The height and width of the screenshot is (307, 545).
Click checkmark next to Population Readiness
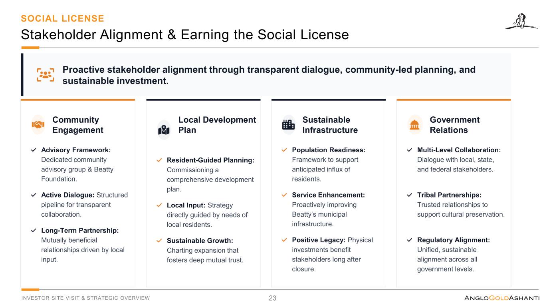pyautogui.click(x=284, y=150)
